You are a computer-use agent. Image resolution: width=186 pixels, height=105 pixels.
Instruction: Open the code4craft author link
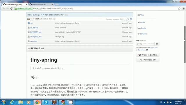click(x=35, y=19)
